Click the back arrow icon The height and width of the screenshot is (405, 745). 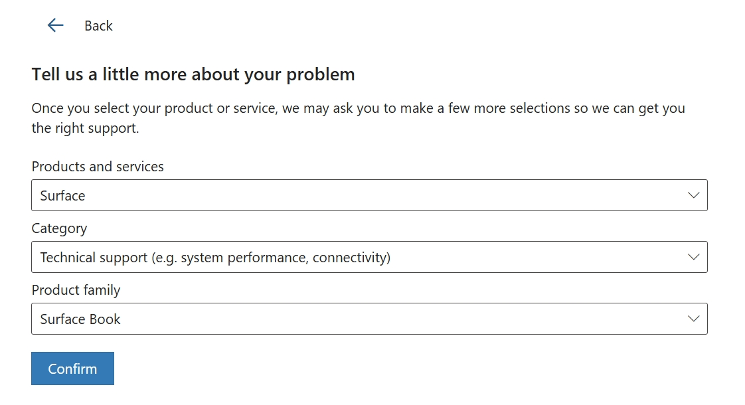tap(55, 26)
